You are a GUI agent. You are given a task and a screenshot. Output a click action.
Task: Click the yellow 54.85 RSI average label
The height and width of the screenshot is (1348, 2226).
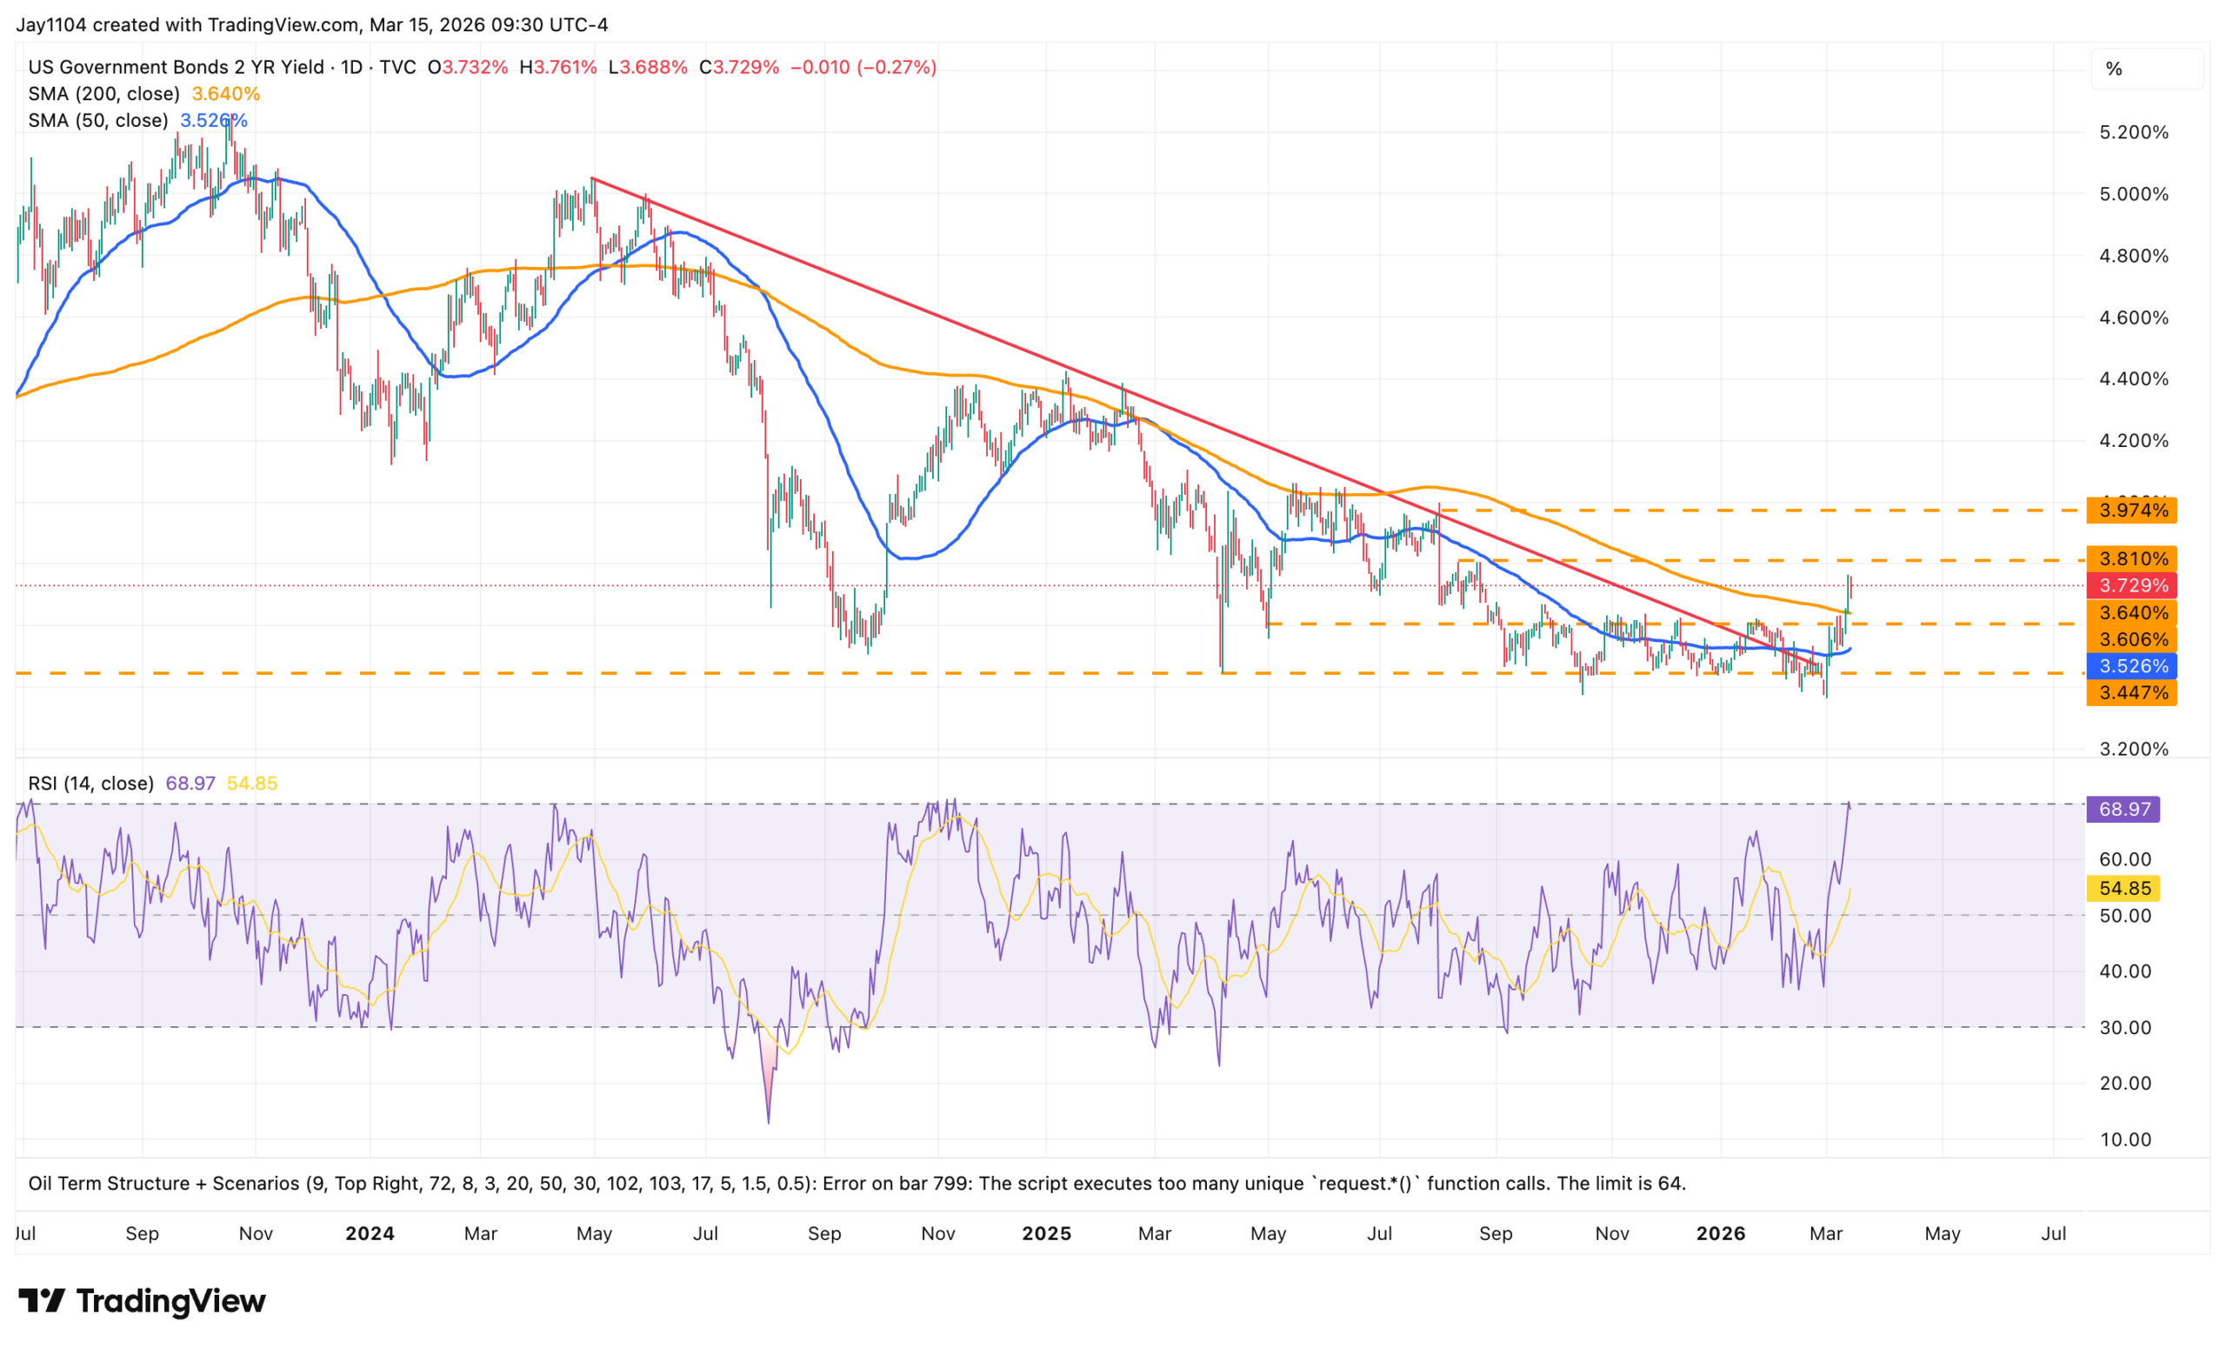click(x=2123, y=888)
